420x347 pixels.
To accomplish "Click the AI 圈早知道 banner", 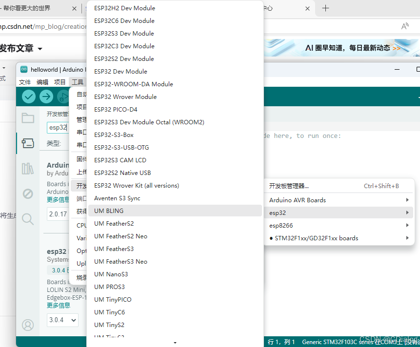I will [x=342, y=48].
